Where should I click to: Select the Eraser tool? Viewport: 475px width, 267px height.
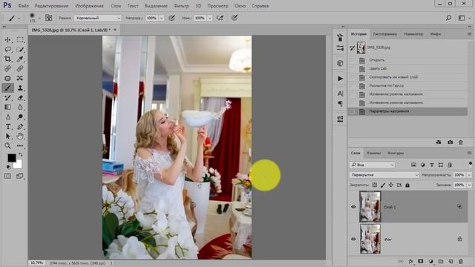[20, 98]
